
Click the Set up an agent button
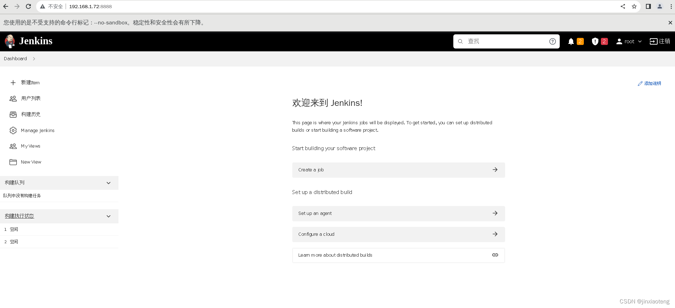(398, 213)
